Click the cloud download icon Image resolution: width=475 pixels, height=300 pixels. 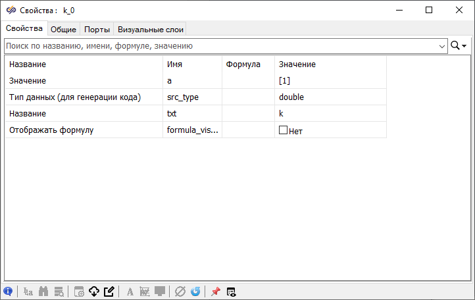tap(94, 291)
